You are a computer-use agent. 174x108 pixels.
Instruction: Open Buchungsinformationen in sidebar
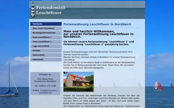coord(46,33)
